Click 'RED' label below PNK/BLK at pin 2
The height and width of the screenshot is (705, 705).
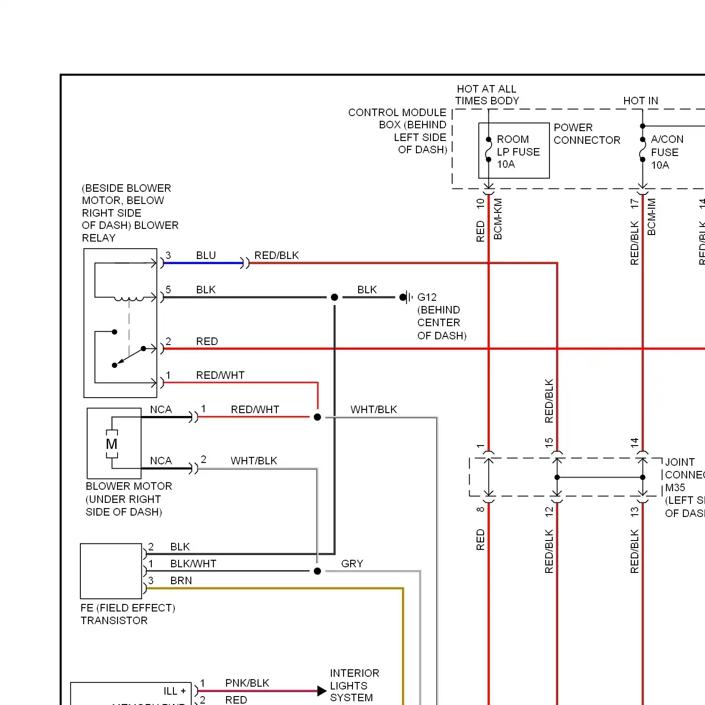pos(236,700)
